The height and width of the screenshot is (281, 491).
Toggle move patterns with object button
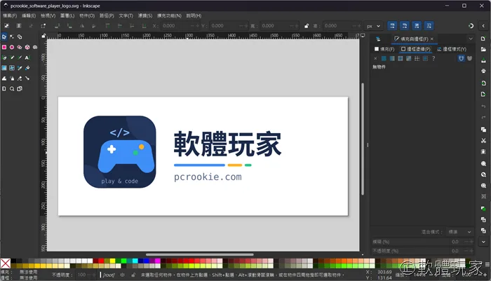(429, 26)
